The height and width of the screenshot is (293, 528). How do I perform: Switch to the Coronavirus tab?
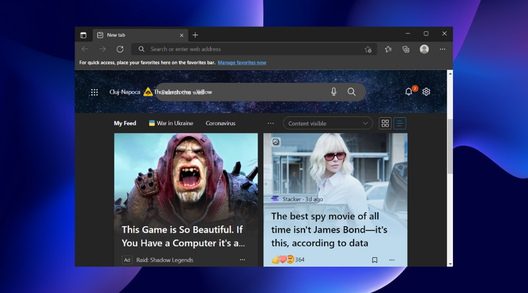[221, 123]
